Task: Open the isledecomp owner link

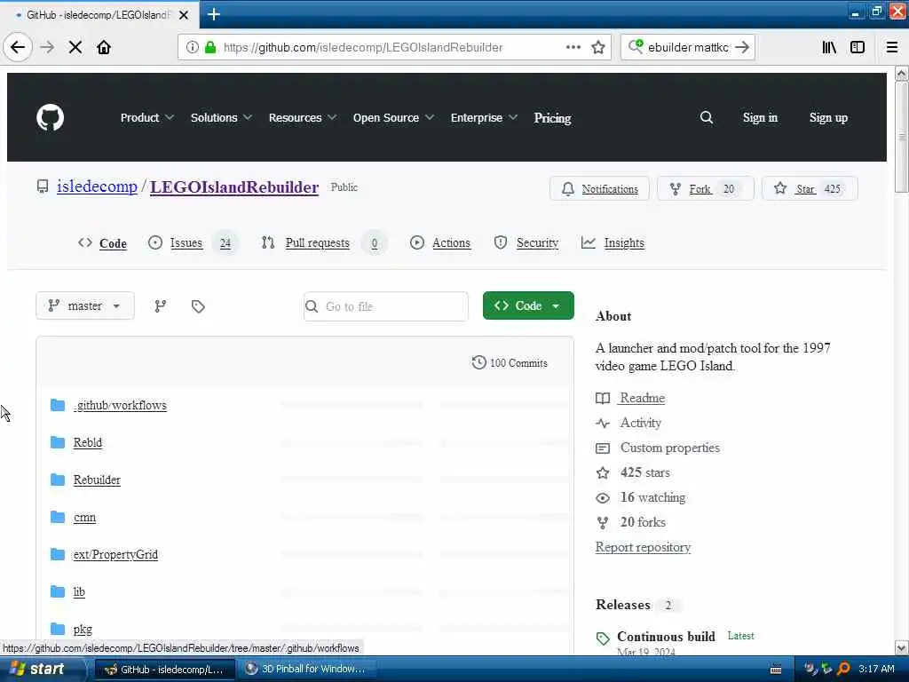Action: (97, 186)
